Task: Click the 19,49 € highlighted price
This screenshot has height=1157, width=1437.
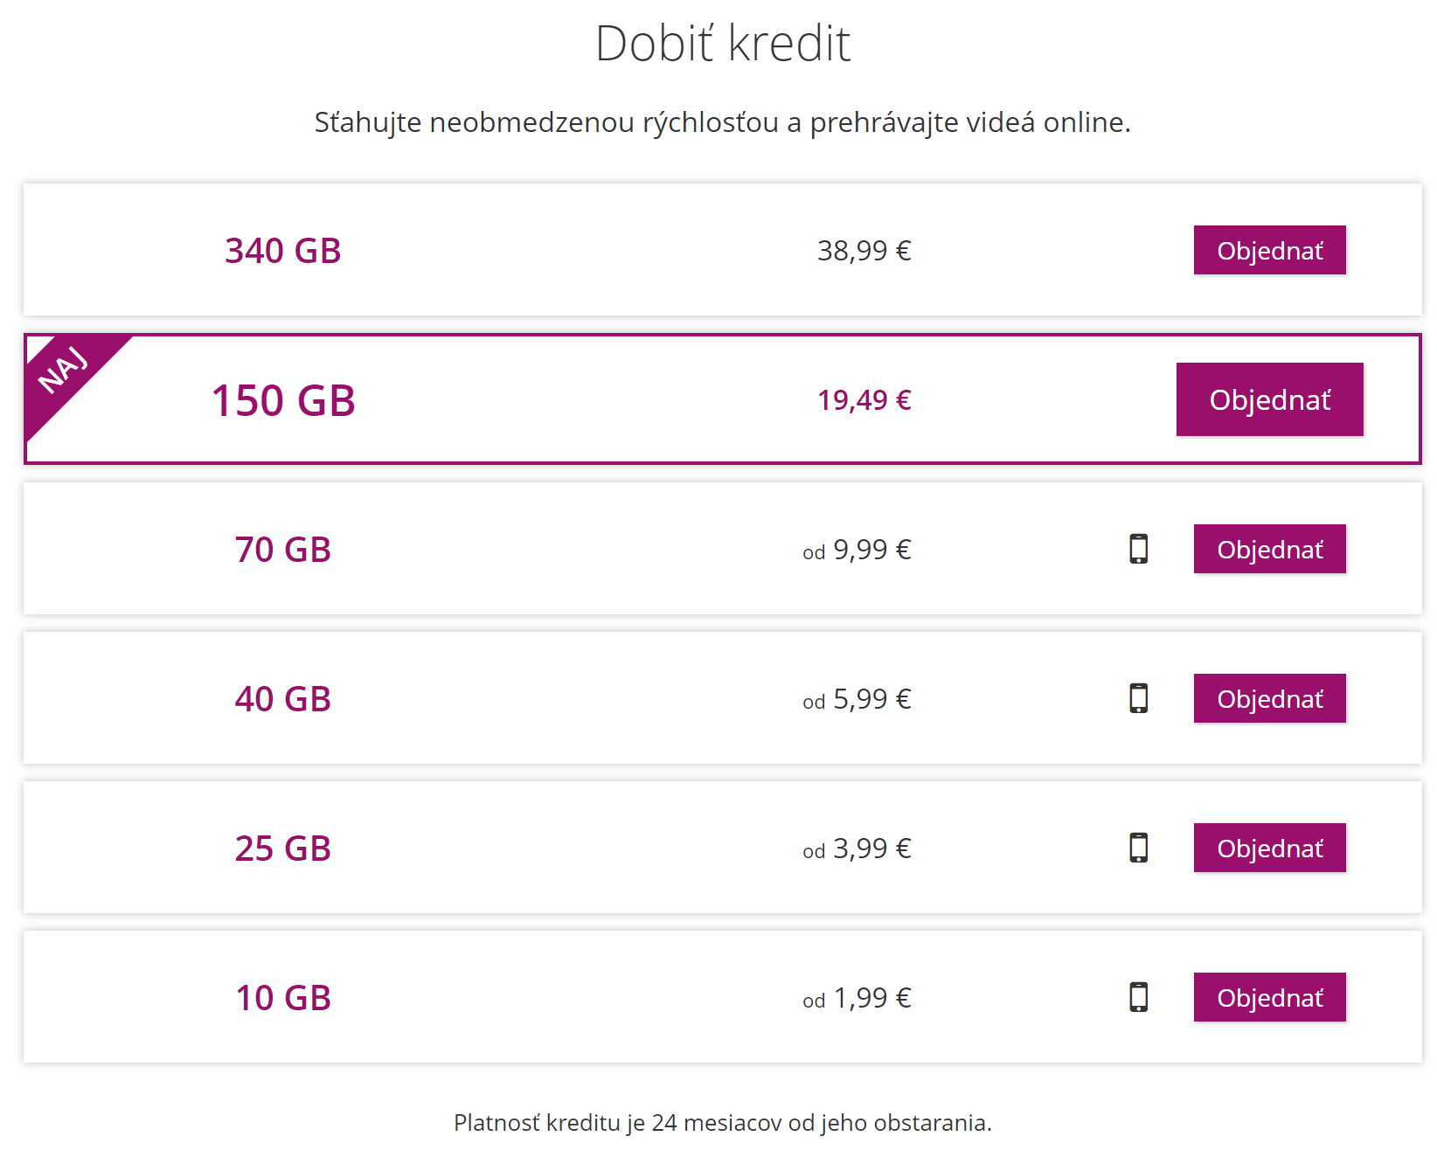Action: click(864, 400)
